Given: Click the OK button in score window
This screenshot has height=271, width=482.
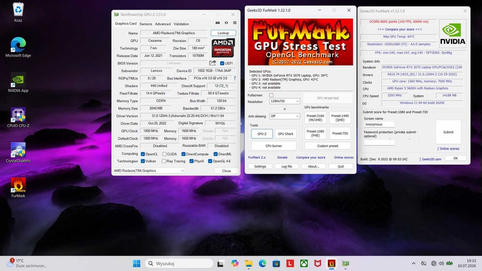Looking at the screenshot, I should 455,158.
